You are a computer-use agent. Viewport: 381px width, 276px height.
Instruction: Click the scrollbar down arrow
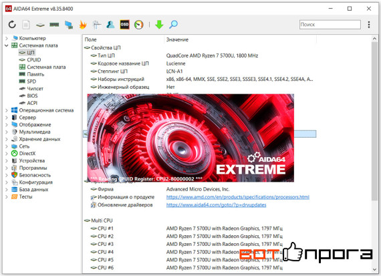click(374, 269)
